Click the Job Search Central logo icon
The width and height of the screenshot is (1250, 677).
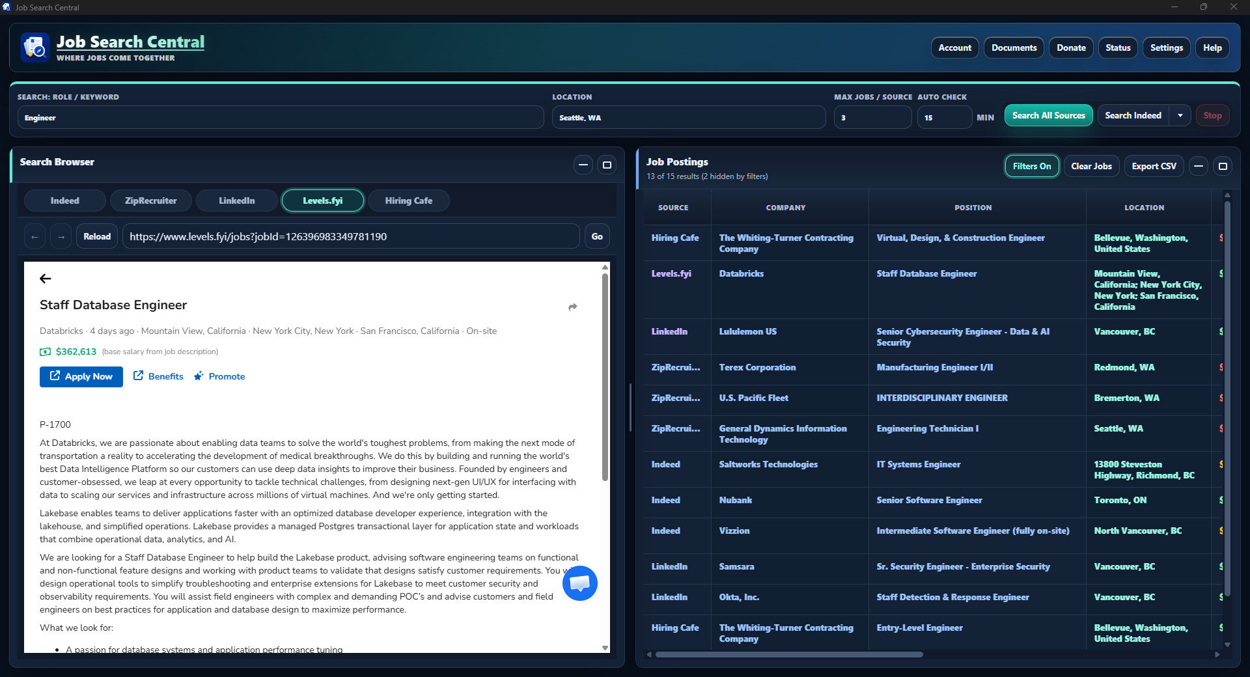click(35, 48)
